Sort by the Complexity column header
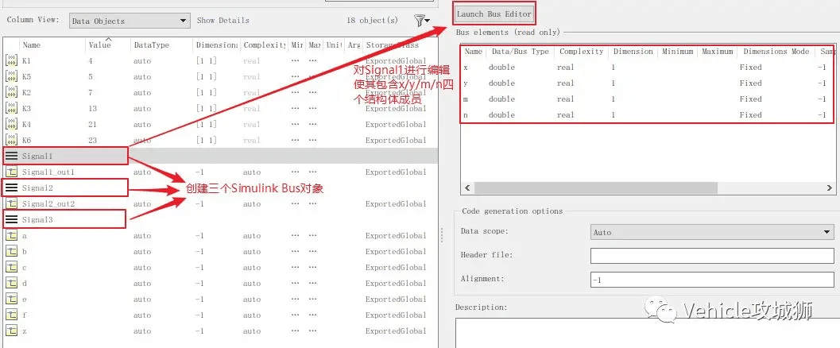 264,45
